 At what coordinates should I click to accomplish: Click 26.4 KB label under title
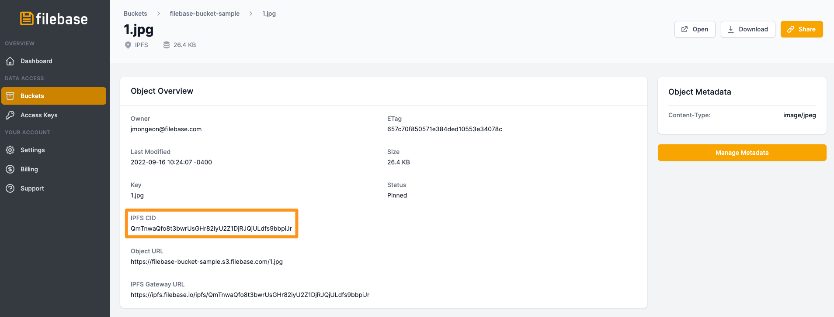[184, 45]
